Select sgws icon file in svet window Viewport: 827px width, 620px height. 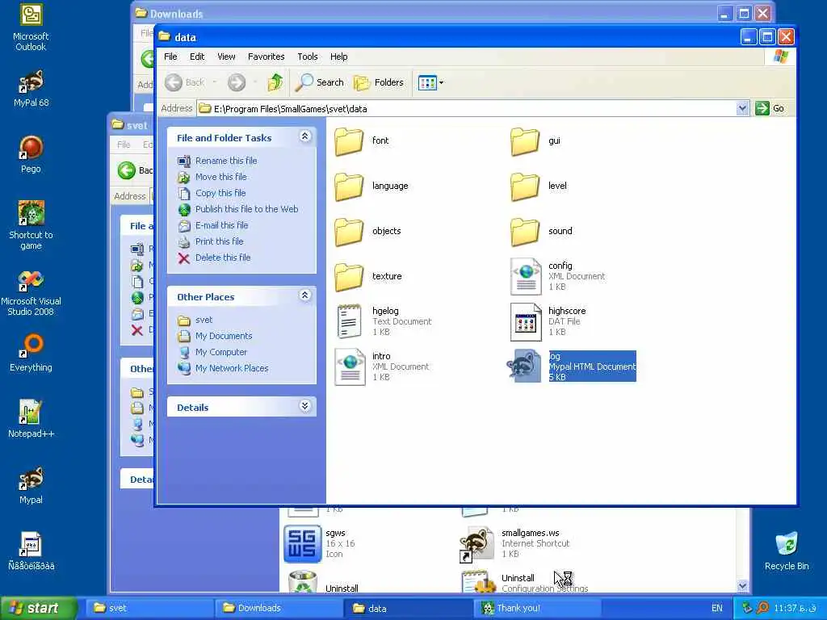pyautogui.click(x=302, y=543)
